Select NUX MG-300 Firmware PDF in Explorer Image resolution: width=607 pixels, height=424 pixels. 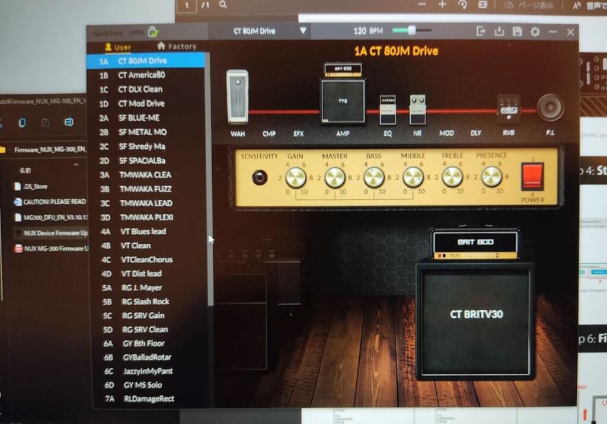[52, 248]
